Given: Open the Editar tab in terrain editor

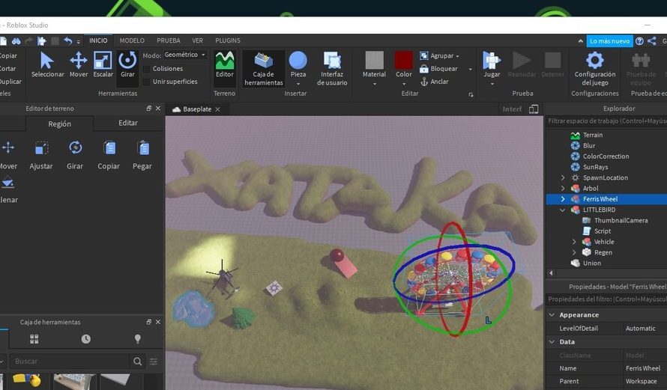Looking at the screenshot, I should coord(128,123).
